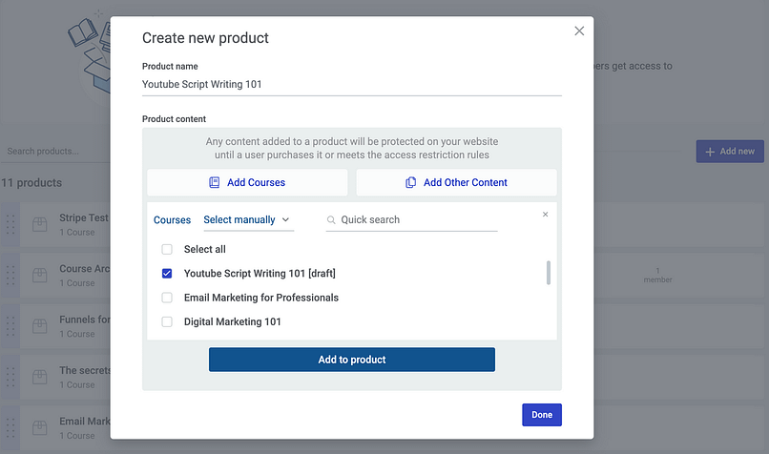Open the Select manually dropdown
Image resolution: width=769 pixels, height=454 pixels.
(x=247, y=220)
